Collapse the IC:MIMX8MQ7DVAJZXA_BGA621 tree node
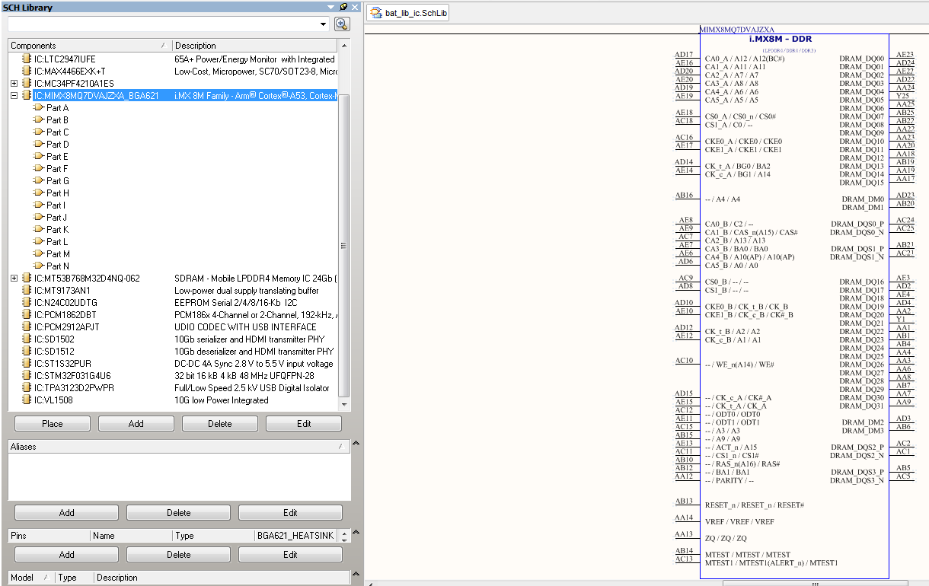The width and height of the screenshot is (929, 586). click(14, 96)
